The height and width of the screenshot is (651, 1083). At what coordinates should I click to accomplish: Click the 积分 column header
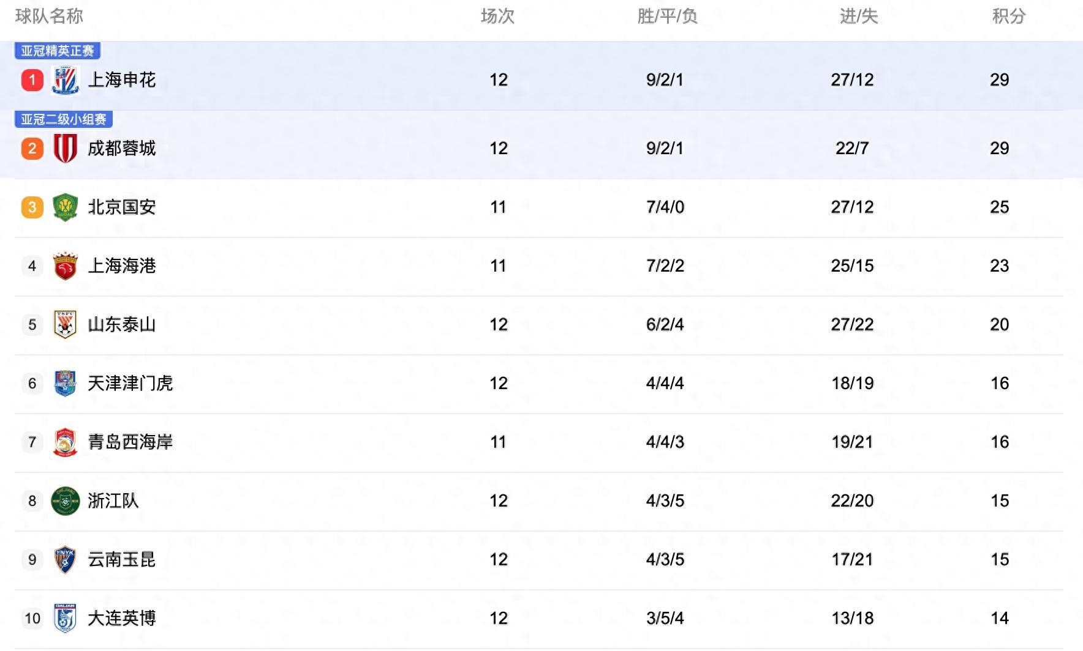[1008, 17]
